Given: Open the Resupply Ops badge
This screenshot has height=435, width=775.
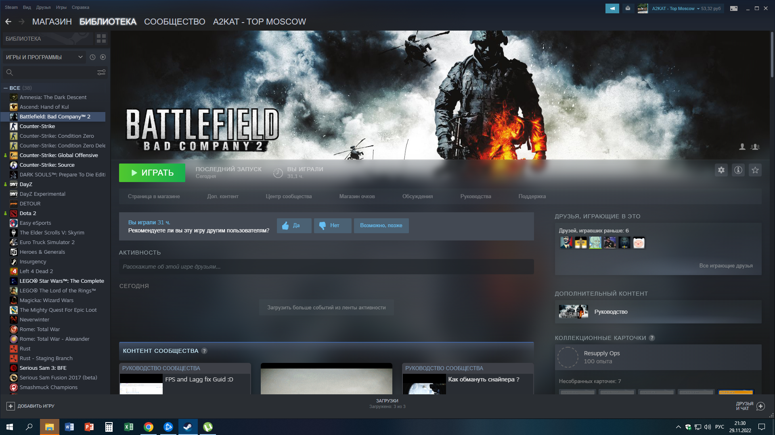Looking at the screenshot, I should [x=658, y=357].
